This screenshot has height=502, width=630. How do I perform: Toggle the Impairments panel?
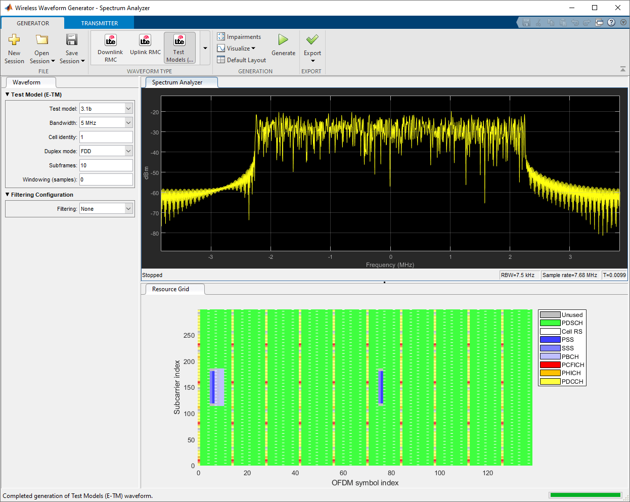(239, 37)
